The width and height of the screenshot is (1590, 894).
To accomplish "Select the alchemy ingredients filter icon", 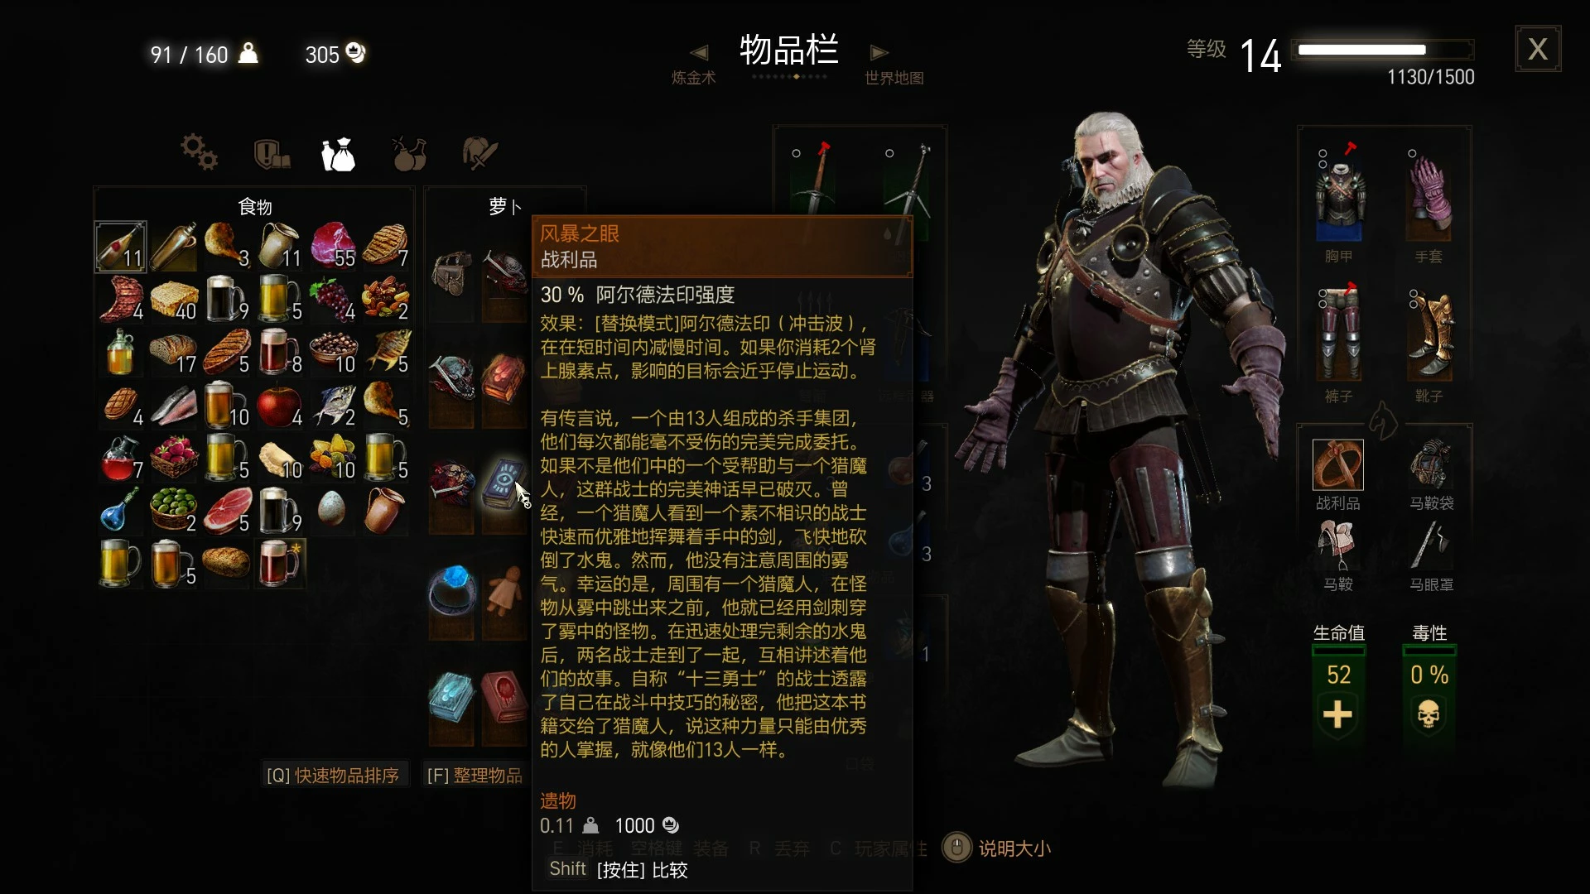I will (409, 154).
